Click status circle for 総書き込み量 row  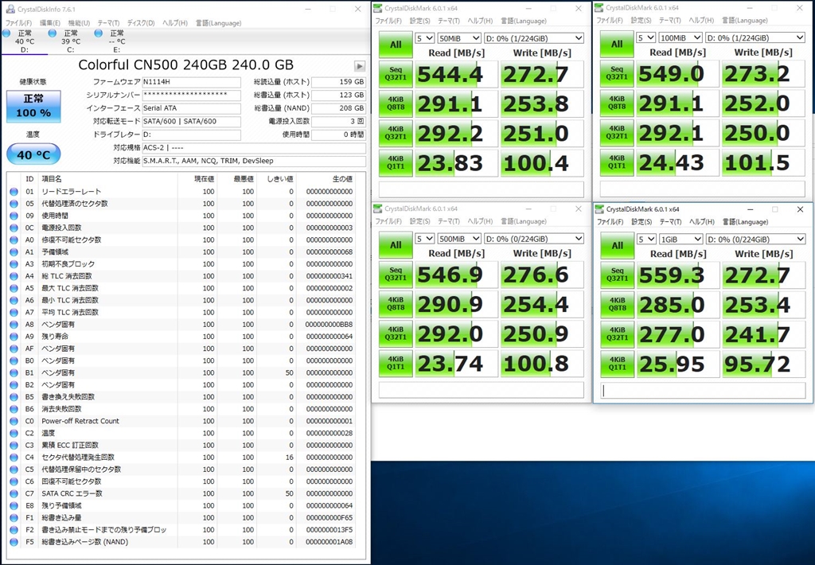[x=14, y=517]
